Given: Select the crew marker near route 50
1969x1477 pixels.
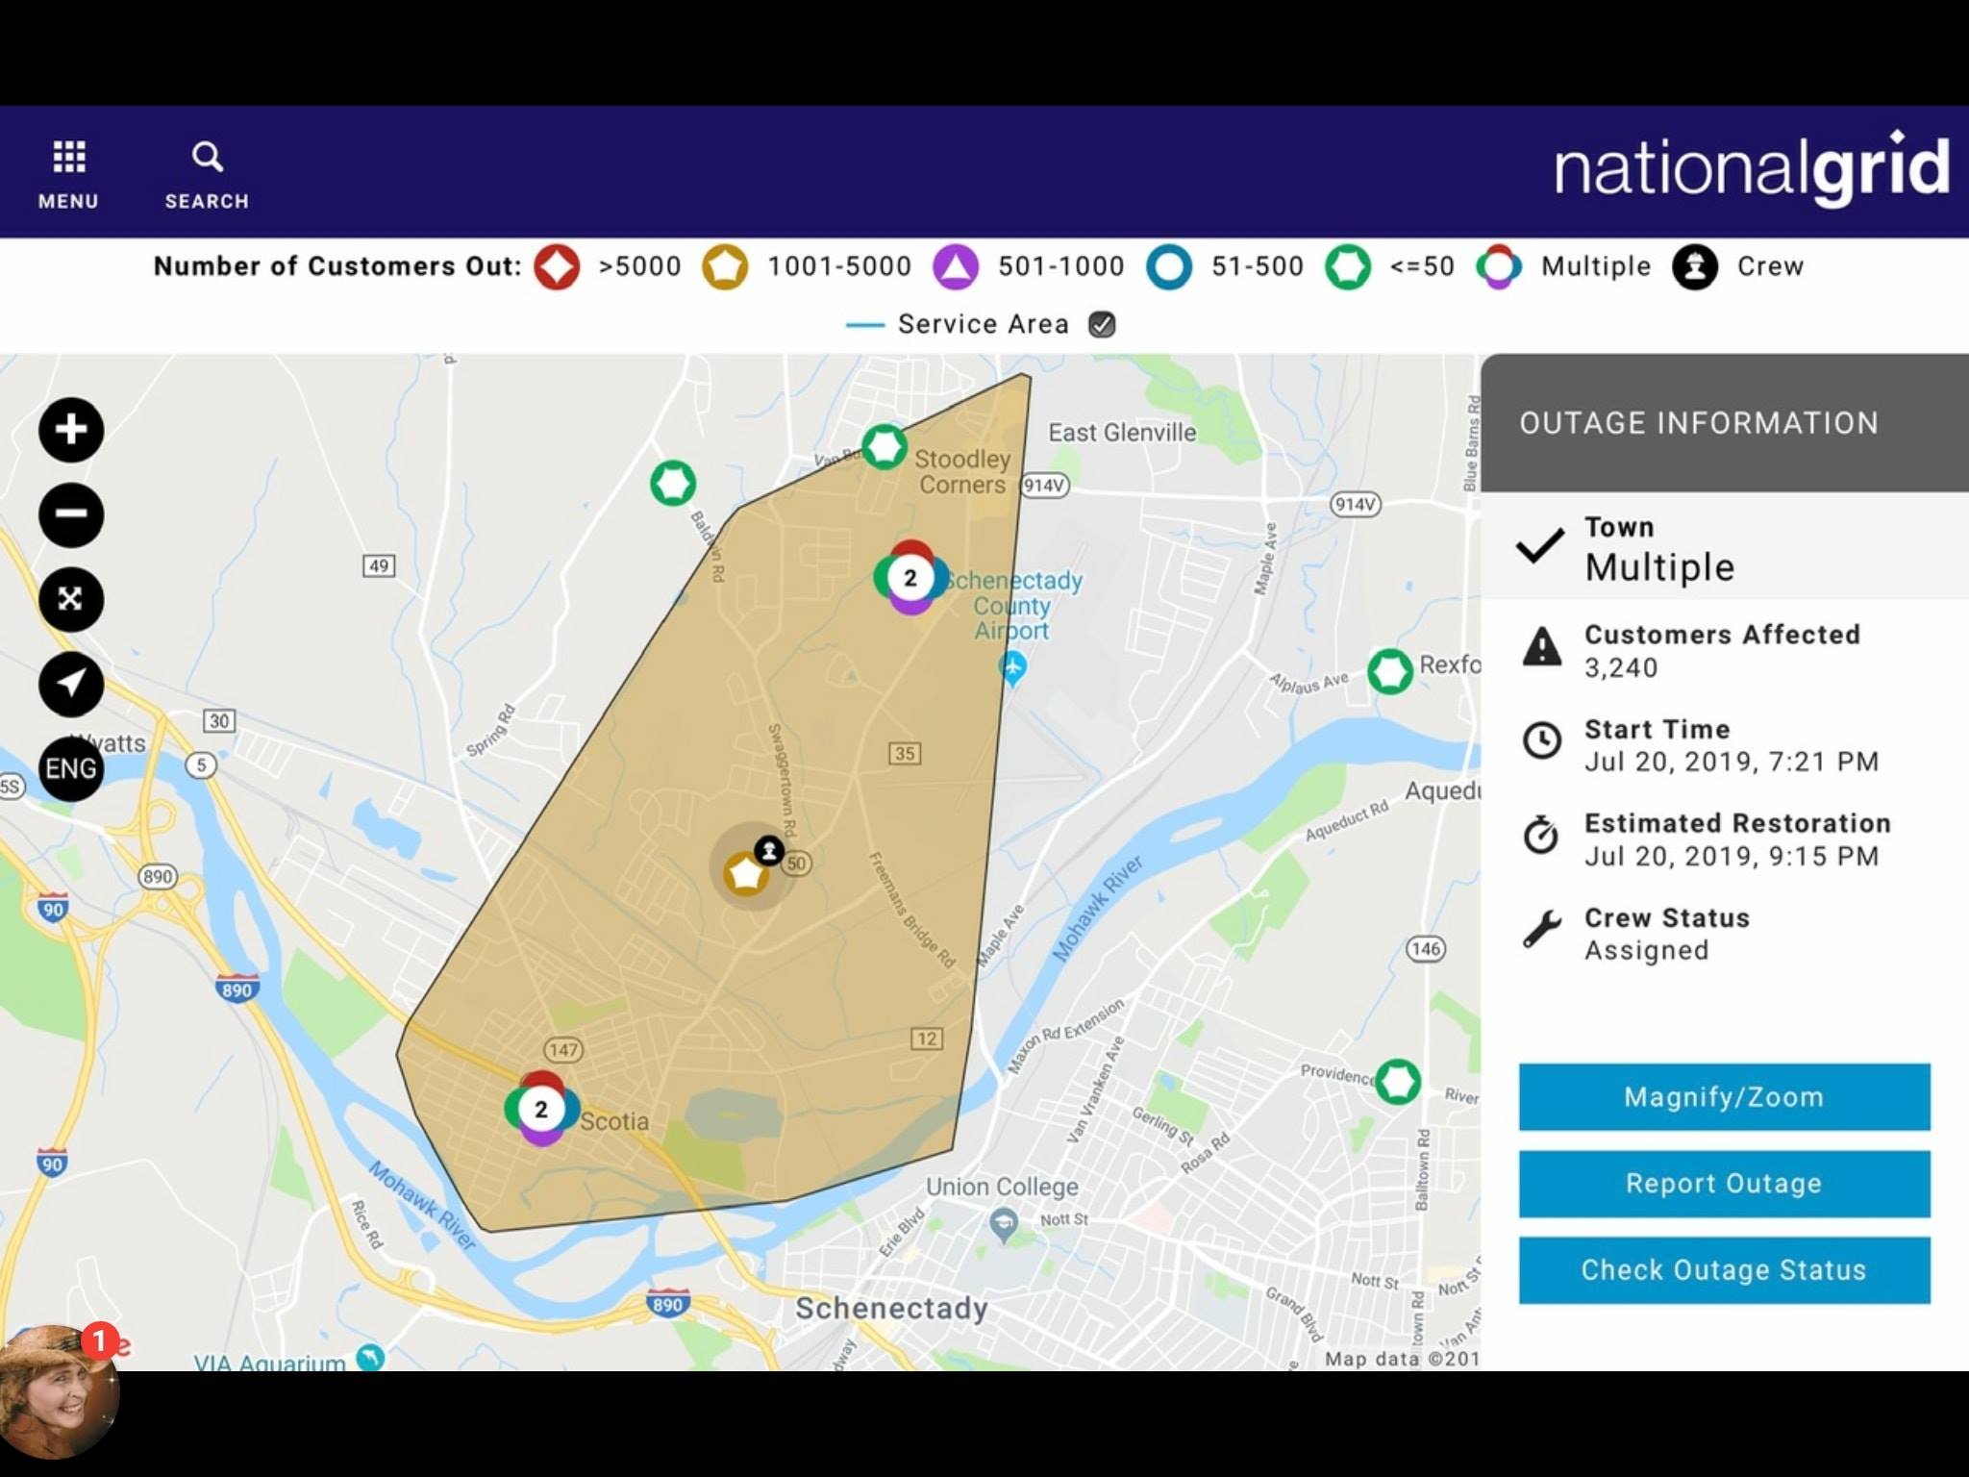Looking at the screenshot, I should pos(769,850).
